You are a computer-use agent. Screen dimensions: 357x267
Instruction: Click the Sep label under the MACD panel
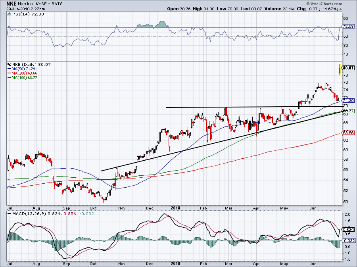click(66, 264)
